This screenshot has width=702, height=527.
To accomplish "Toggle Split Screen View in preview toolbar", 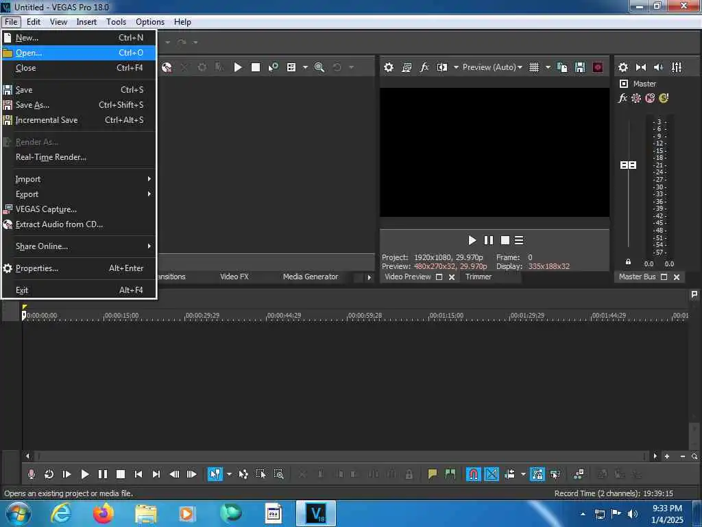I will click(x=442, y=67).
